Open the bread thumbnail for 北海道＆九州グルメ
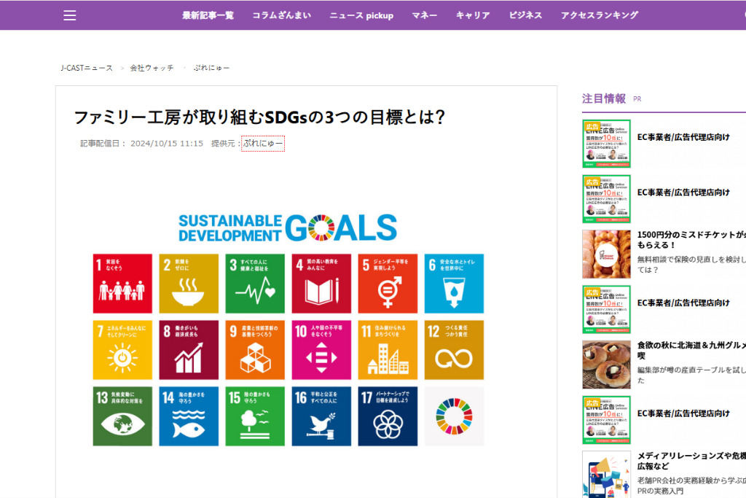 pyautogui.click(x=607, y=365)
